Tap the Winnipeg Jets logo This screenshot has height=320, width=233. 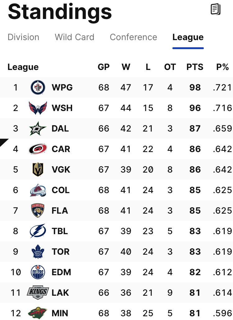[x=38, y=87]
